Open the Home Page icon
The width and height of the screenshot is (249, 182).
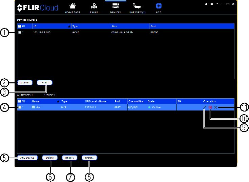(x=72, y=6)
